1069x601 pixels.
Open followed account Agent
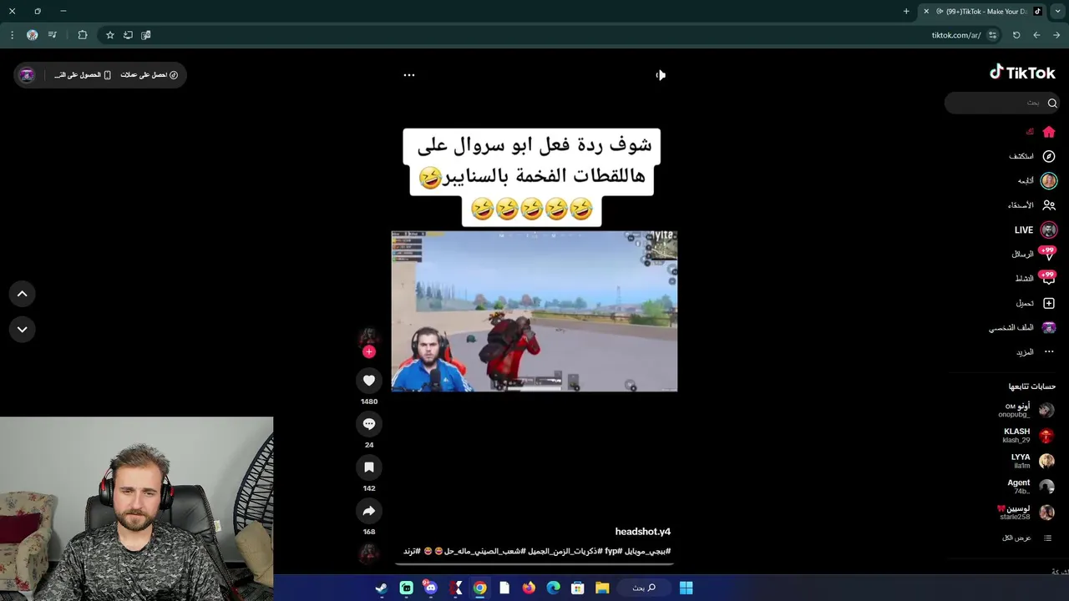(x=1031, y=487)
